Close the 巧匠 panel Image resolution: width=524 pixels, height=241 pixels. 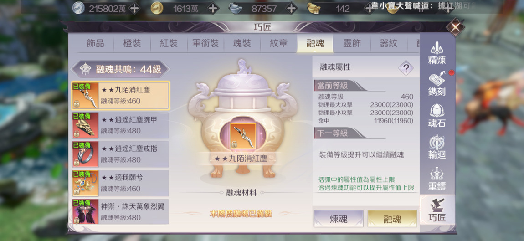pos(455,27)
